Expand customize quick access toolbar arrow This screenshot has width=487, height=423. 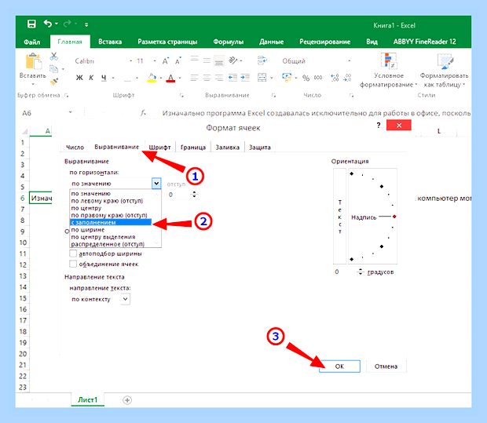coord(86,24)
